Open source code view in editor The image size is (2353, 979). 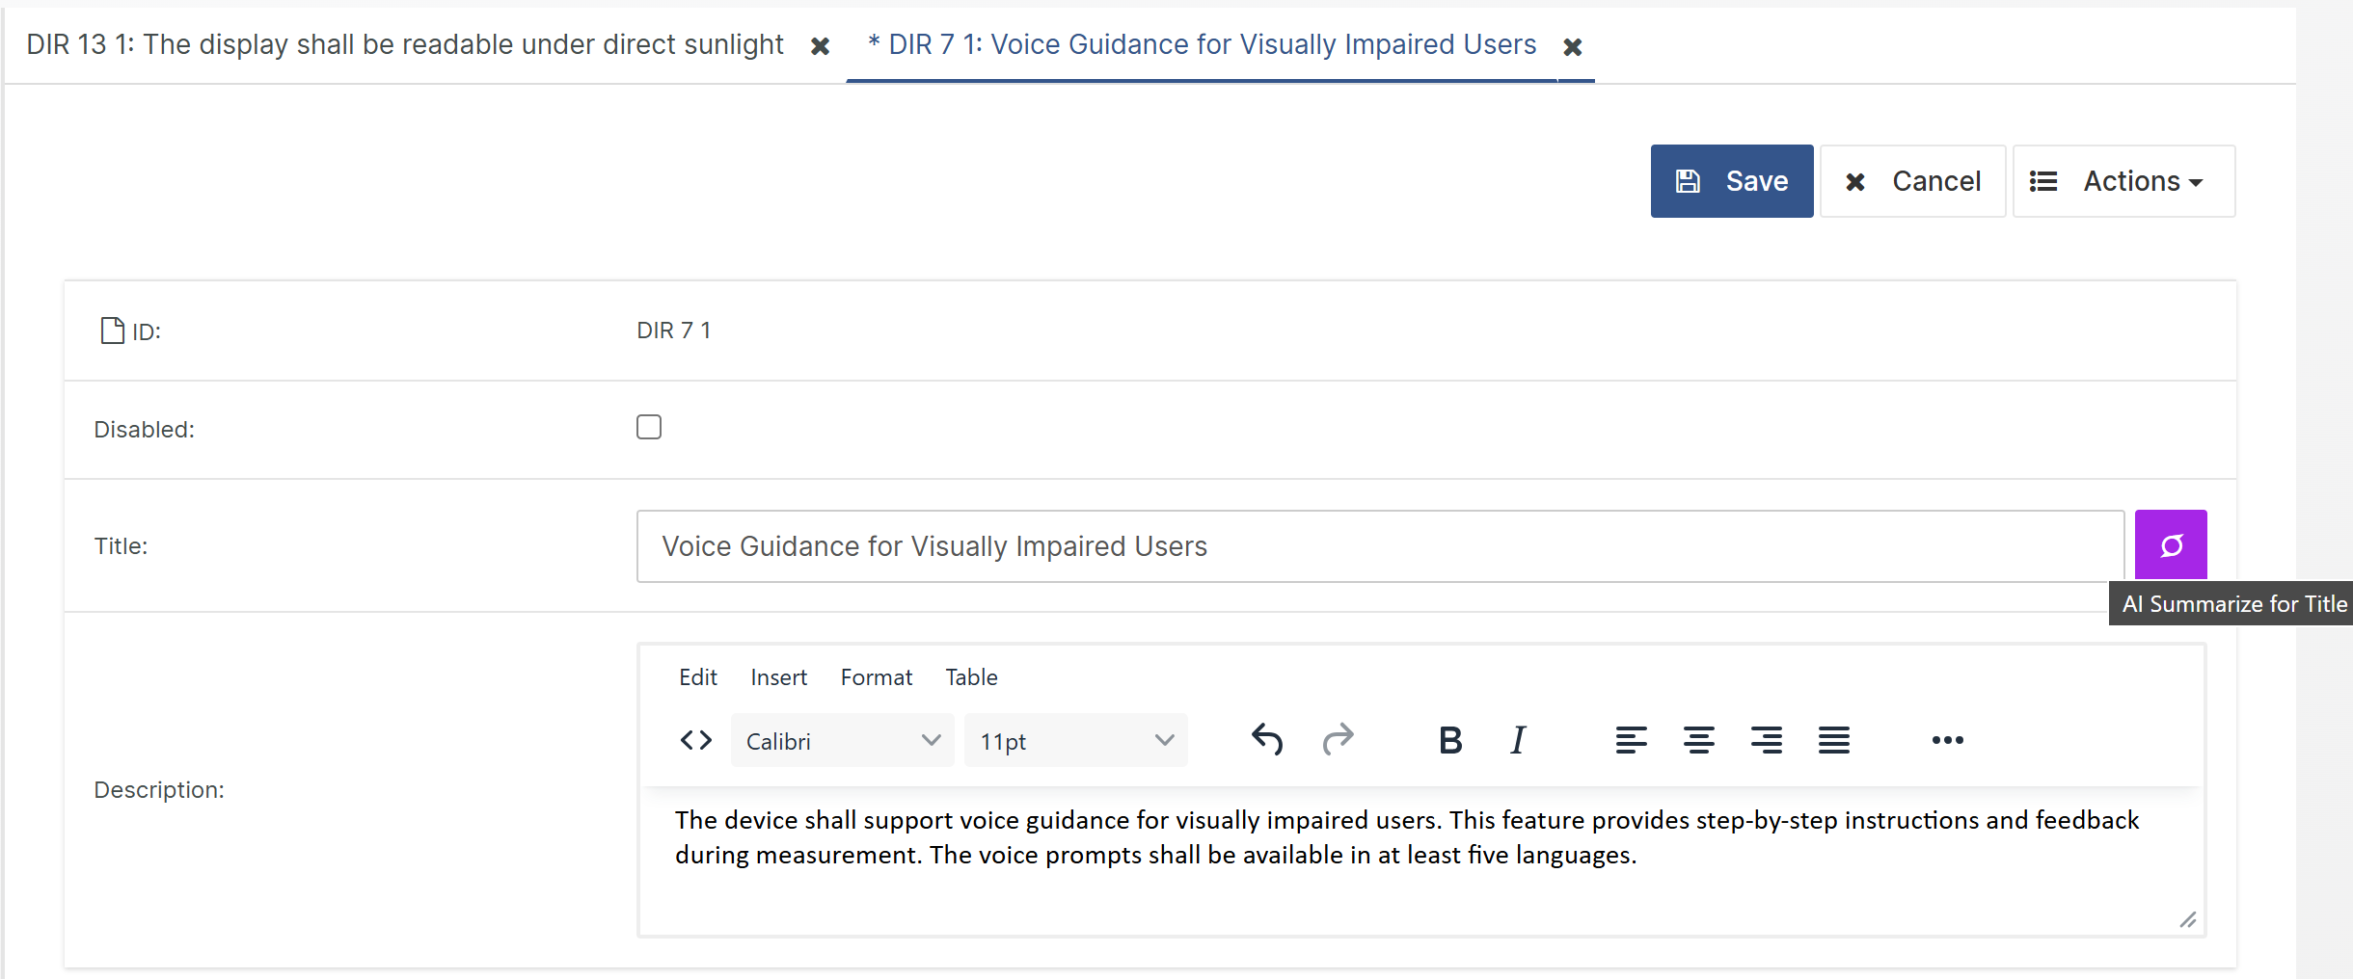(695, 740)
